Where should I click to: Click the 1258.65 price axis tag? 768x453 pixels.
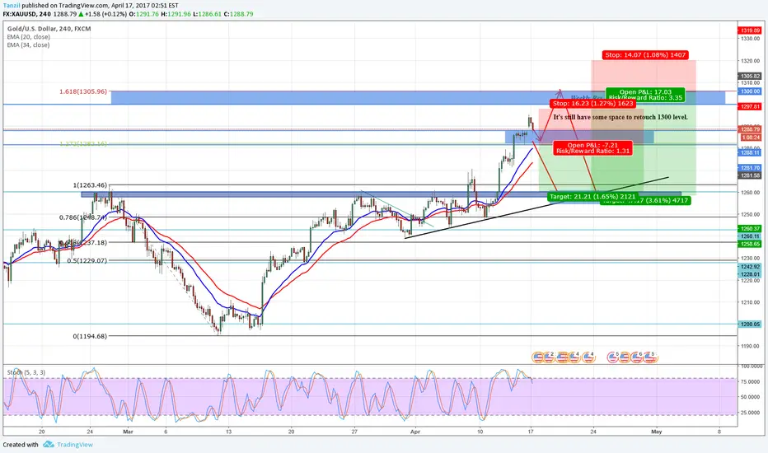pos(750,244)
